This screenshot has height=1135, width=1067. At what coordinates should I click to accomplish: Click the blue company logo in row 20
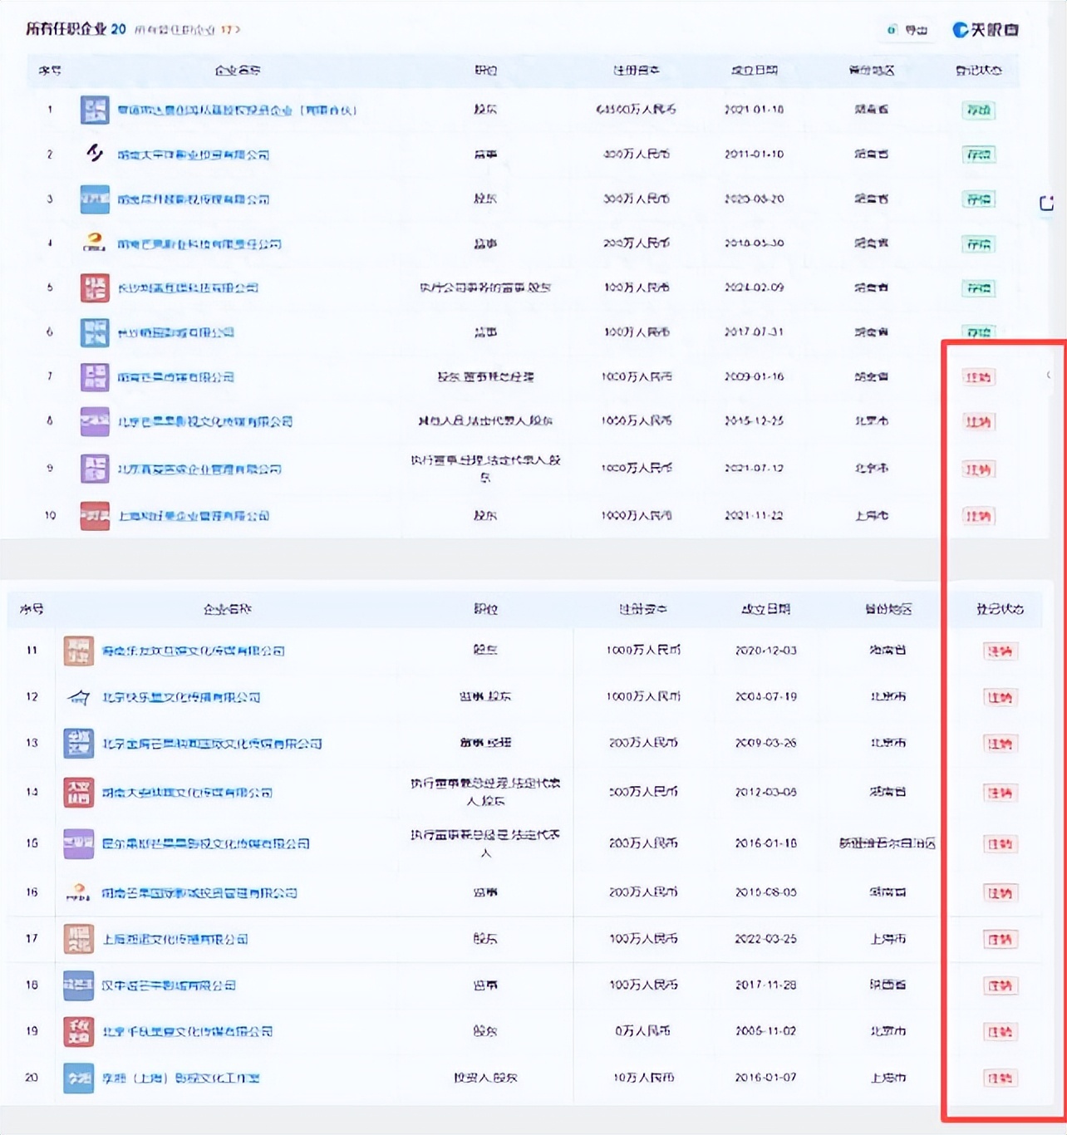[79, 1078]
